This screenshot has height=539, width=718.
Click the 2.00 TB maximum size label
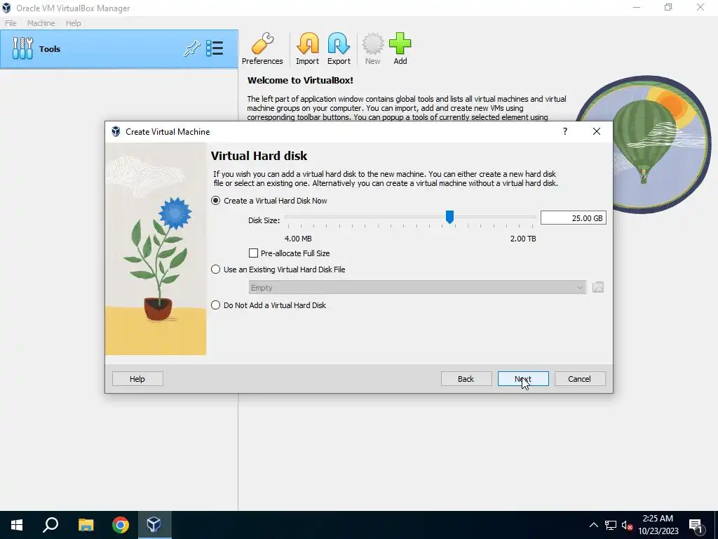523,239
